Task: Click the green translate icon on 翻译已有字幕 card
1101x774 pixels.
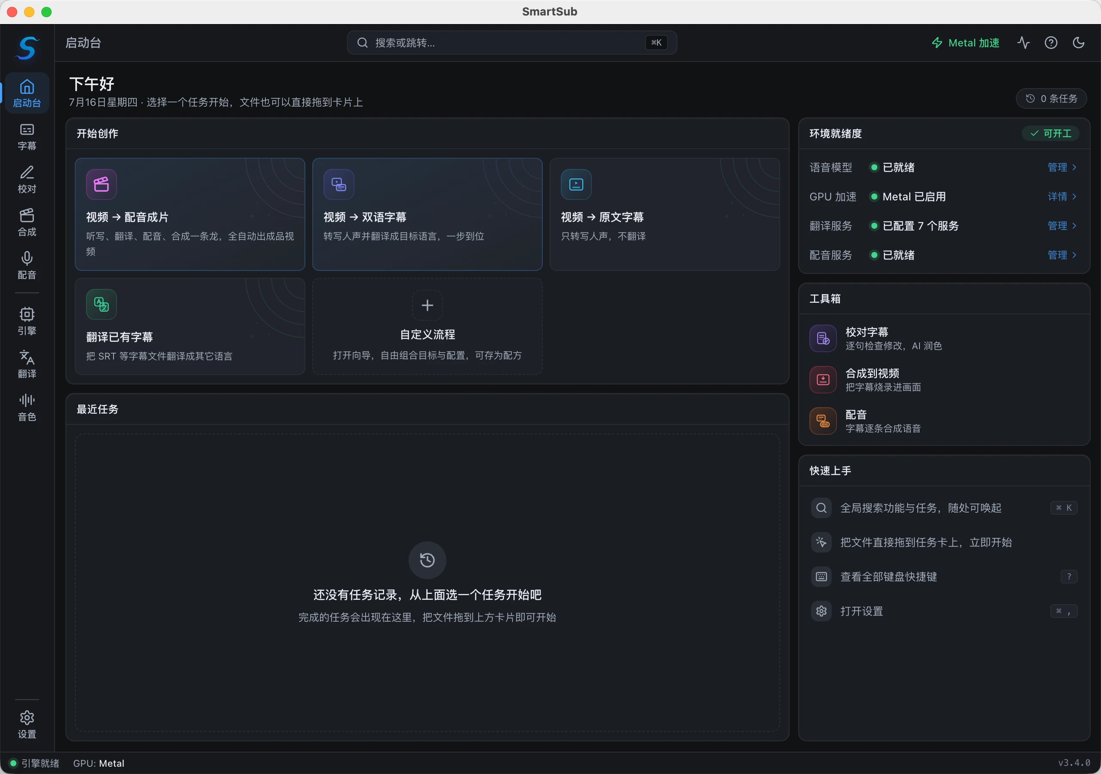Action: coord(101,304)
